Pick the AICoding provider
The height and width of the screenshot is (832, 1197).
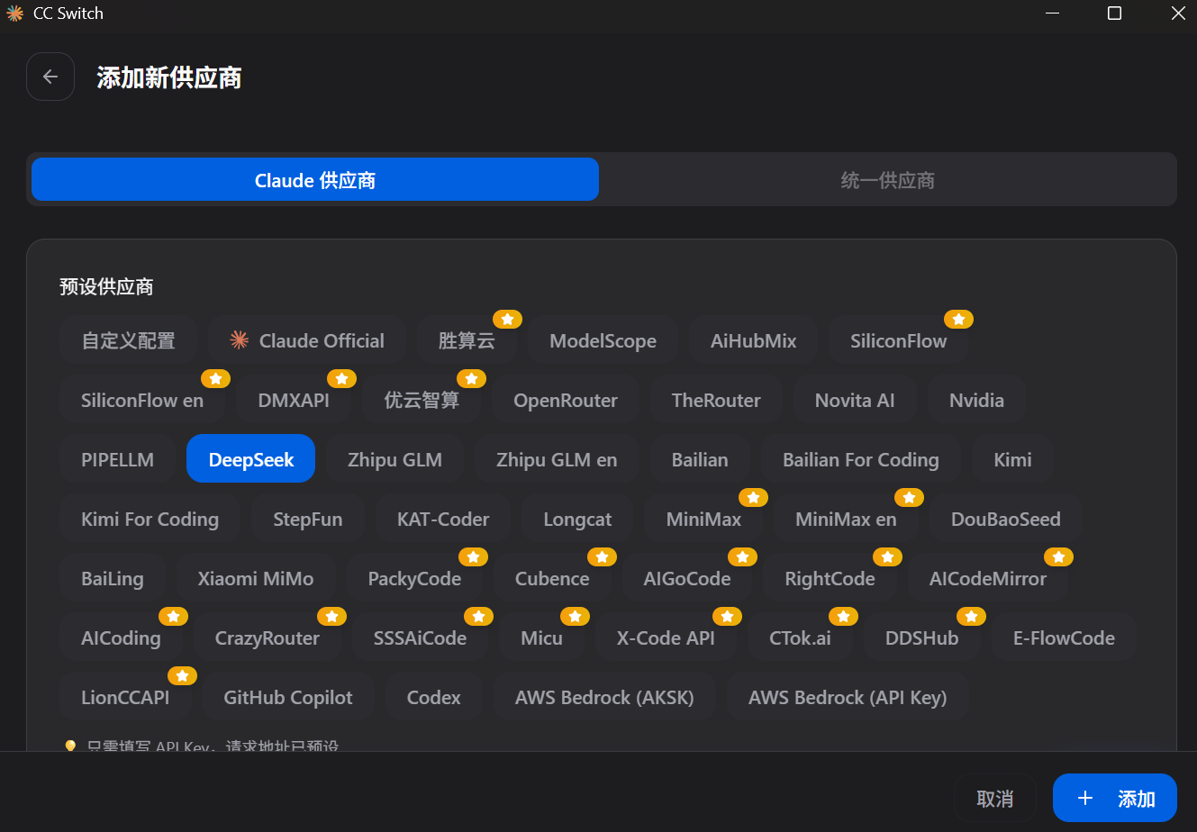(121, 638)
